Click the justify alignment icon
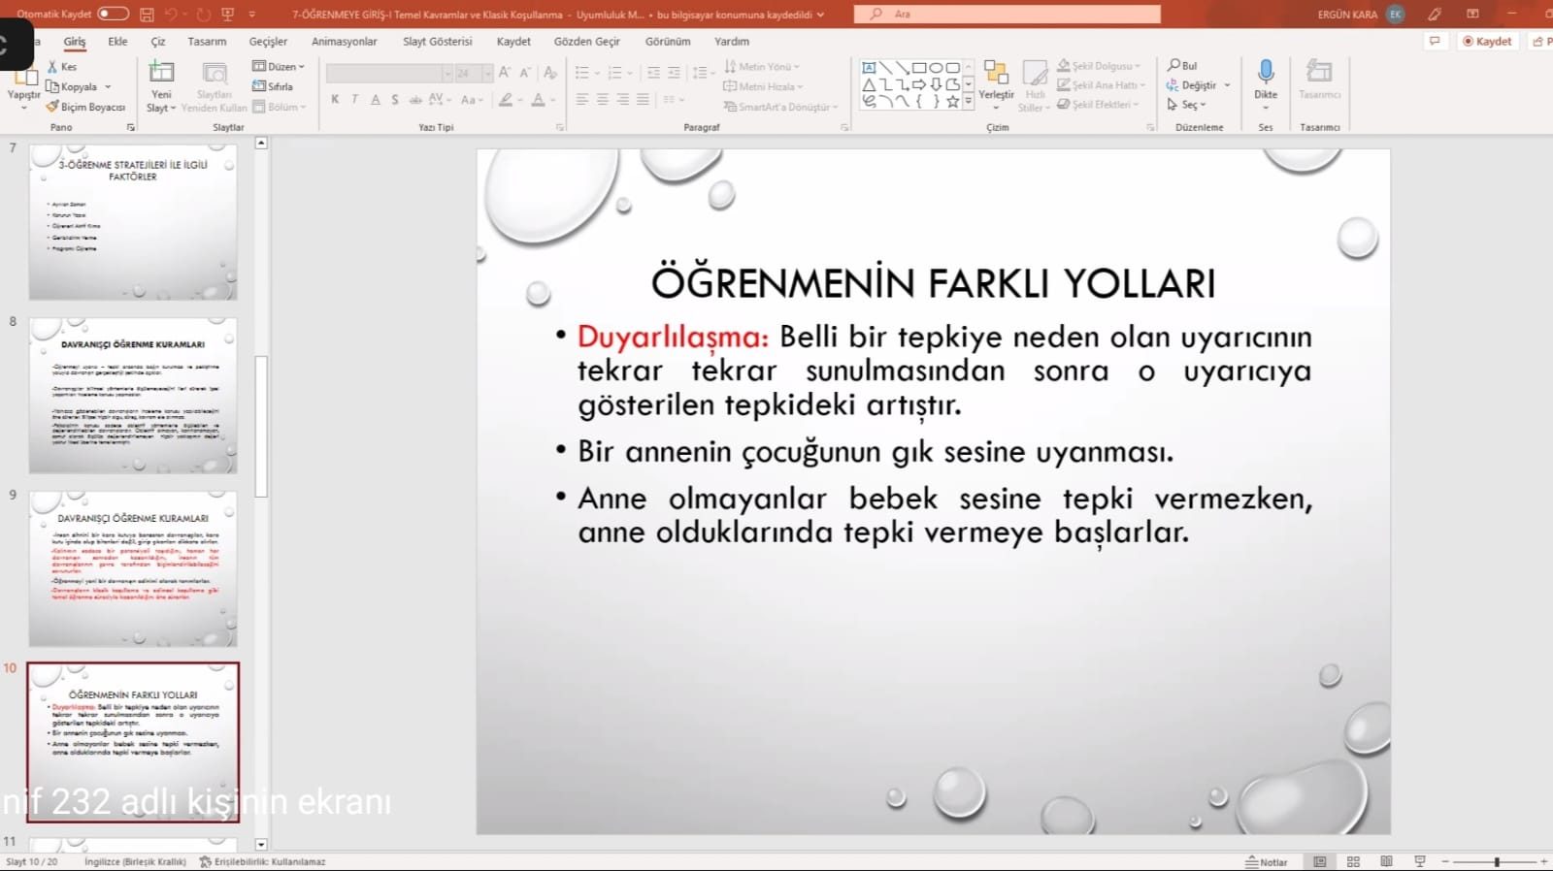Viewport: 1553px width, 871px height. pos(643,99)
